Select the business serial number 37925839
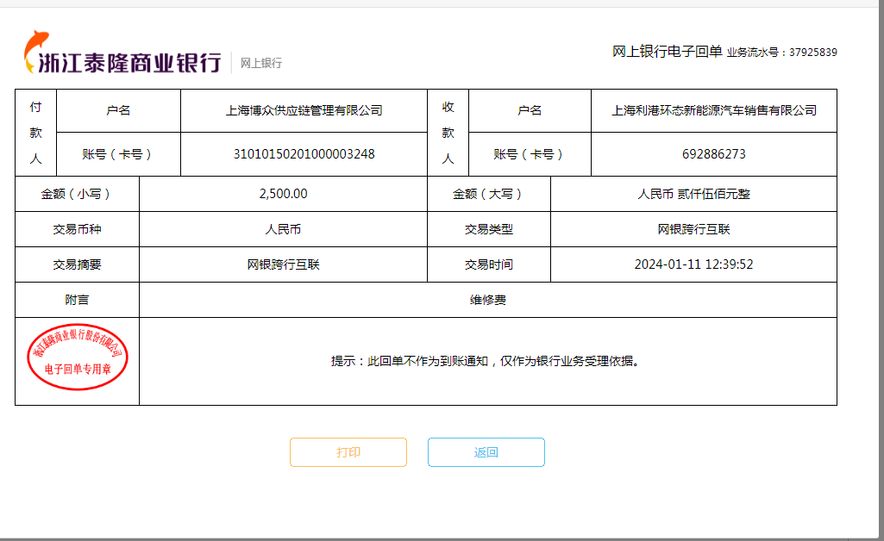The width and height of the screenshot is (884, 541). (812, 53)
